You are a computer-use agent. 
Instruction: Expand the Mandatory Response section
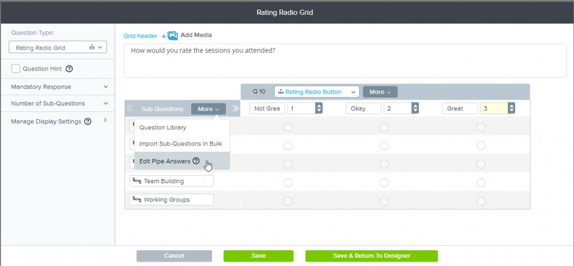point(59,87)
